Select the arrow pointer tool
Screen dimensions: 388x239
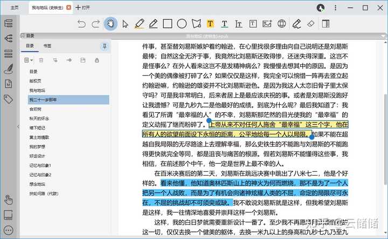pyautogui.click(x=125, y=24)
